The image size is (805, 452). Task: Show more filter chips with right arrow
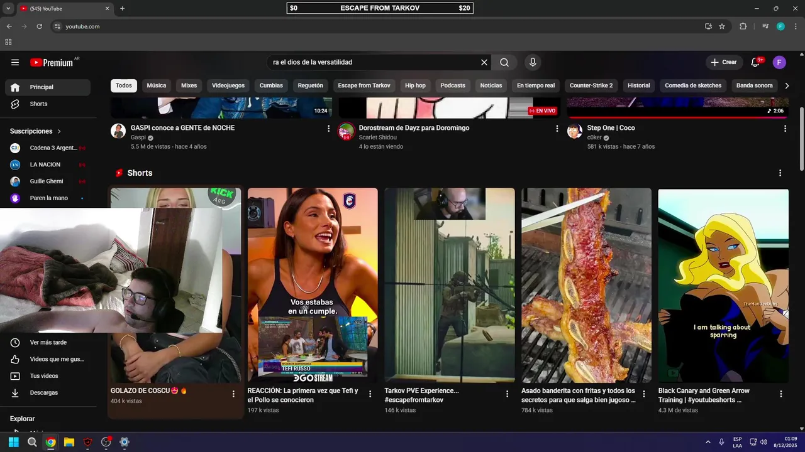pos(787,85)
